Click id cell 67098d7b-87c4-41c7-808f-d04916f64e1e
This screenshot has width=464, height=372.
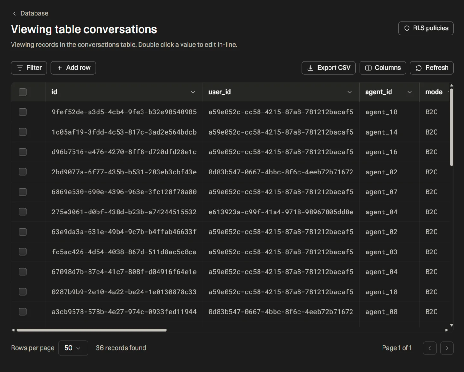(x=124, y=272)
